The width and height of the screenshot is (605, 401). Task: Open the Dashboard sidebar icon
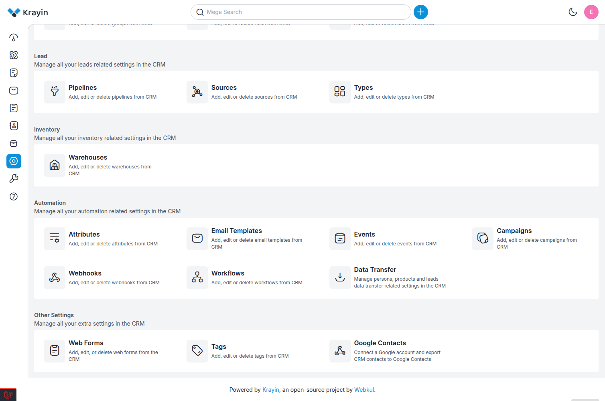(14, 38)
